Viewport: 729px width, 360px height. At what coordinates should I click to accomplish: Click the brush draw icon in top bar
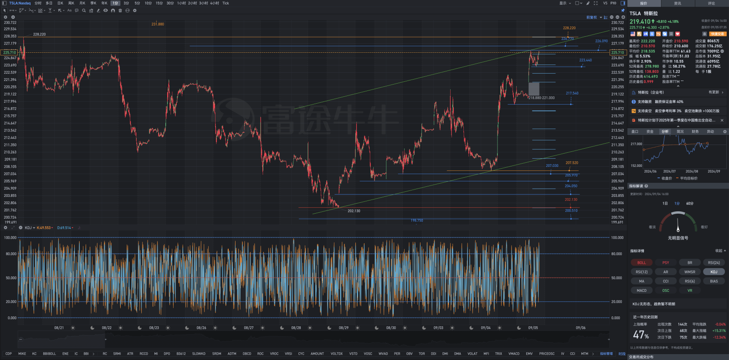pos(588,3)
